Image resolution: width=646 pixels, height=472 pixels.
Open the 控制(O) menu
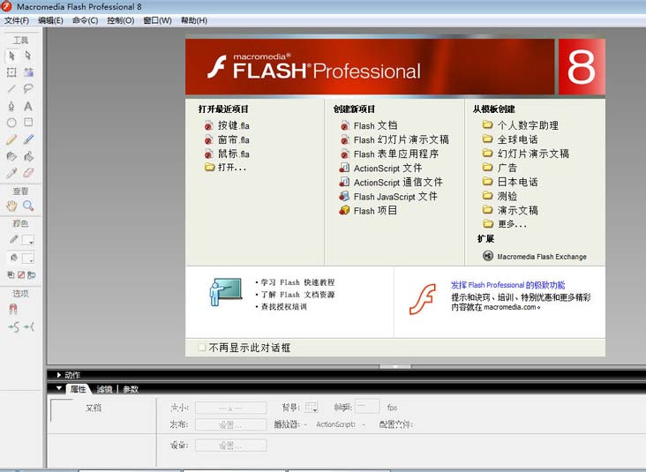[120, 20]
